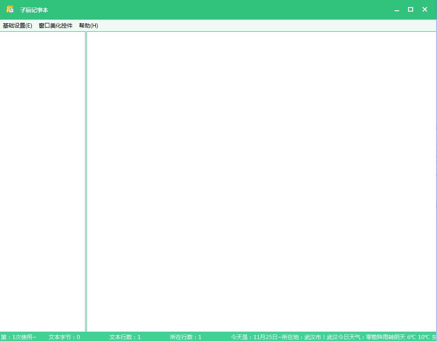Close the 子辰记事本 window

(425, 9)
